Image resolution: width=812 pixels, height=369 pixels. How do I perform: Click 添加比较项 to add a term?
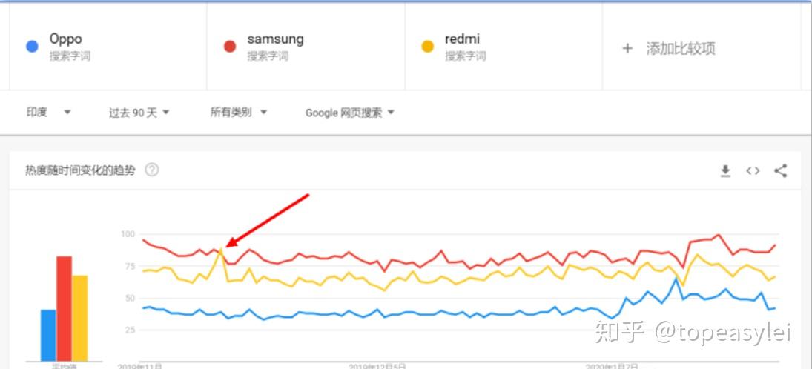[x=680, y=49]
